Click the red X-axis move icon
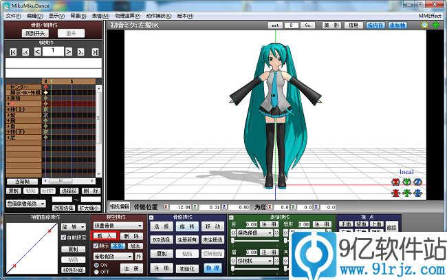 click(395, 193)
